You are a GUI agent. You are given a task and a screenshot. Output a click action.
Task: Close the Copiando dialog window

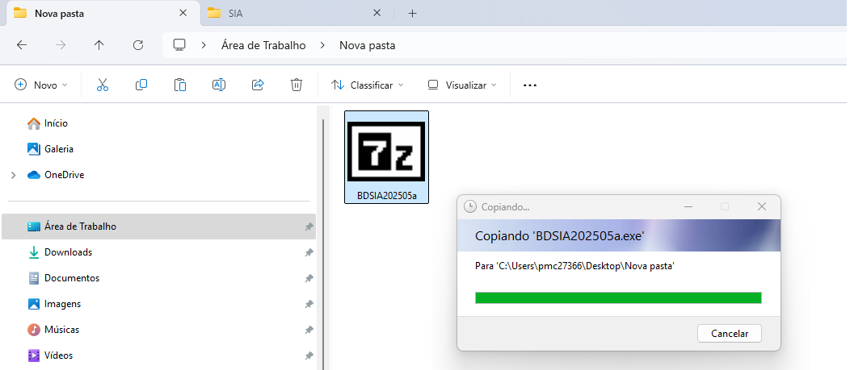[x=762, y=206]
